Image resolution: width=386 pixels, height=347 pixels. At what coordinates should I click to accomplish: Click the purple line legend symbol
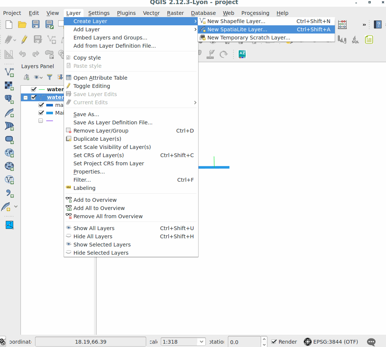click(50, 121)
